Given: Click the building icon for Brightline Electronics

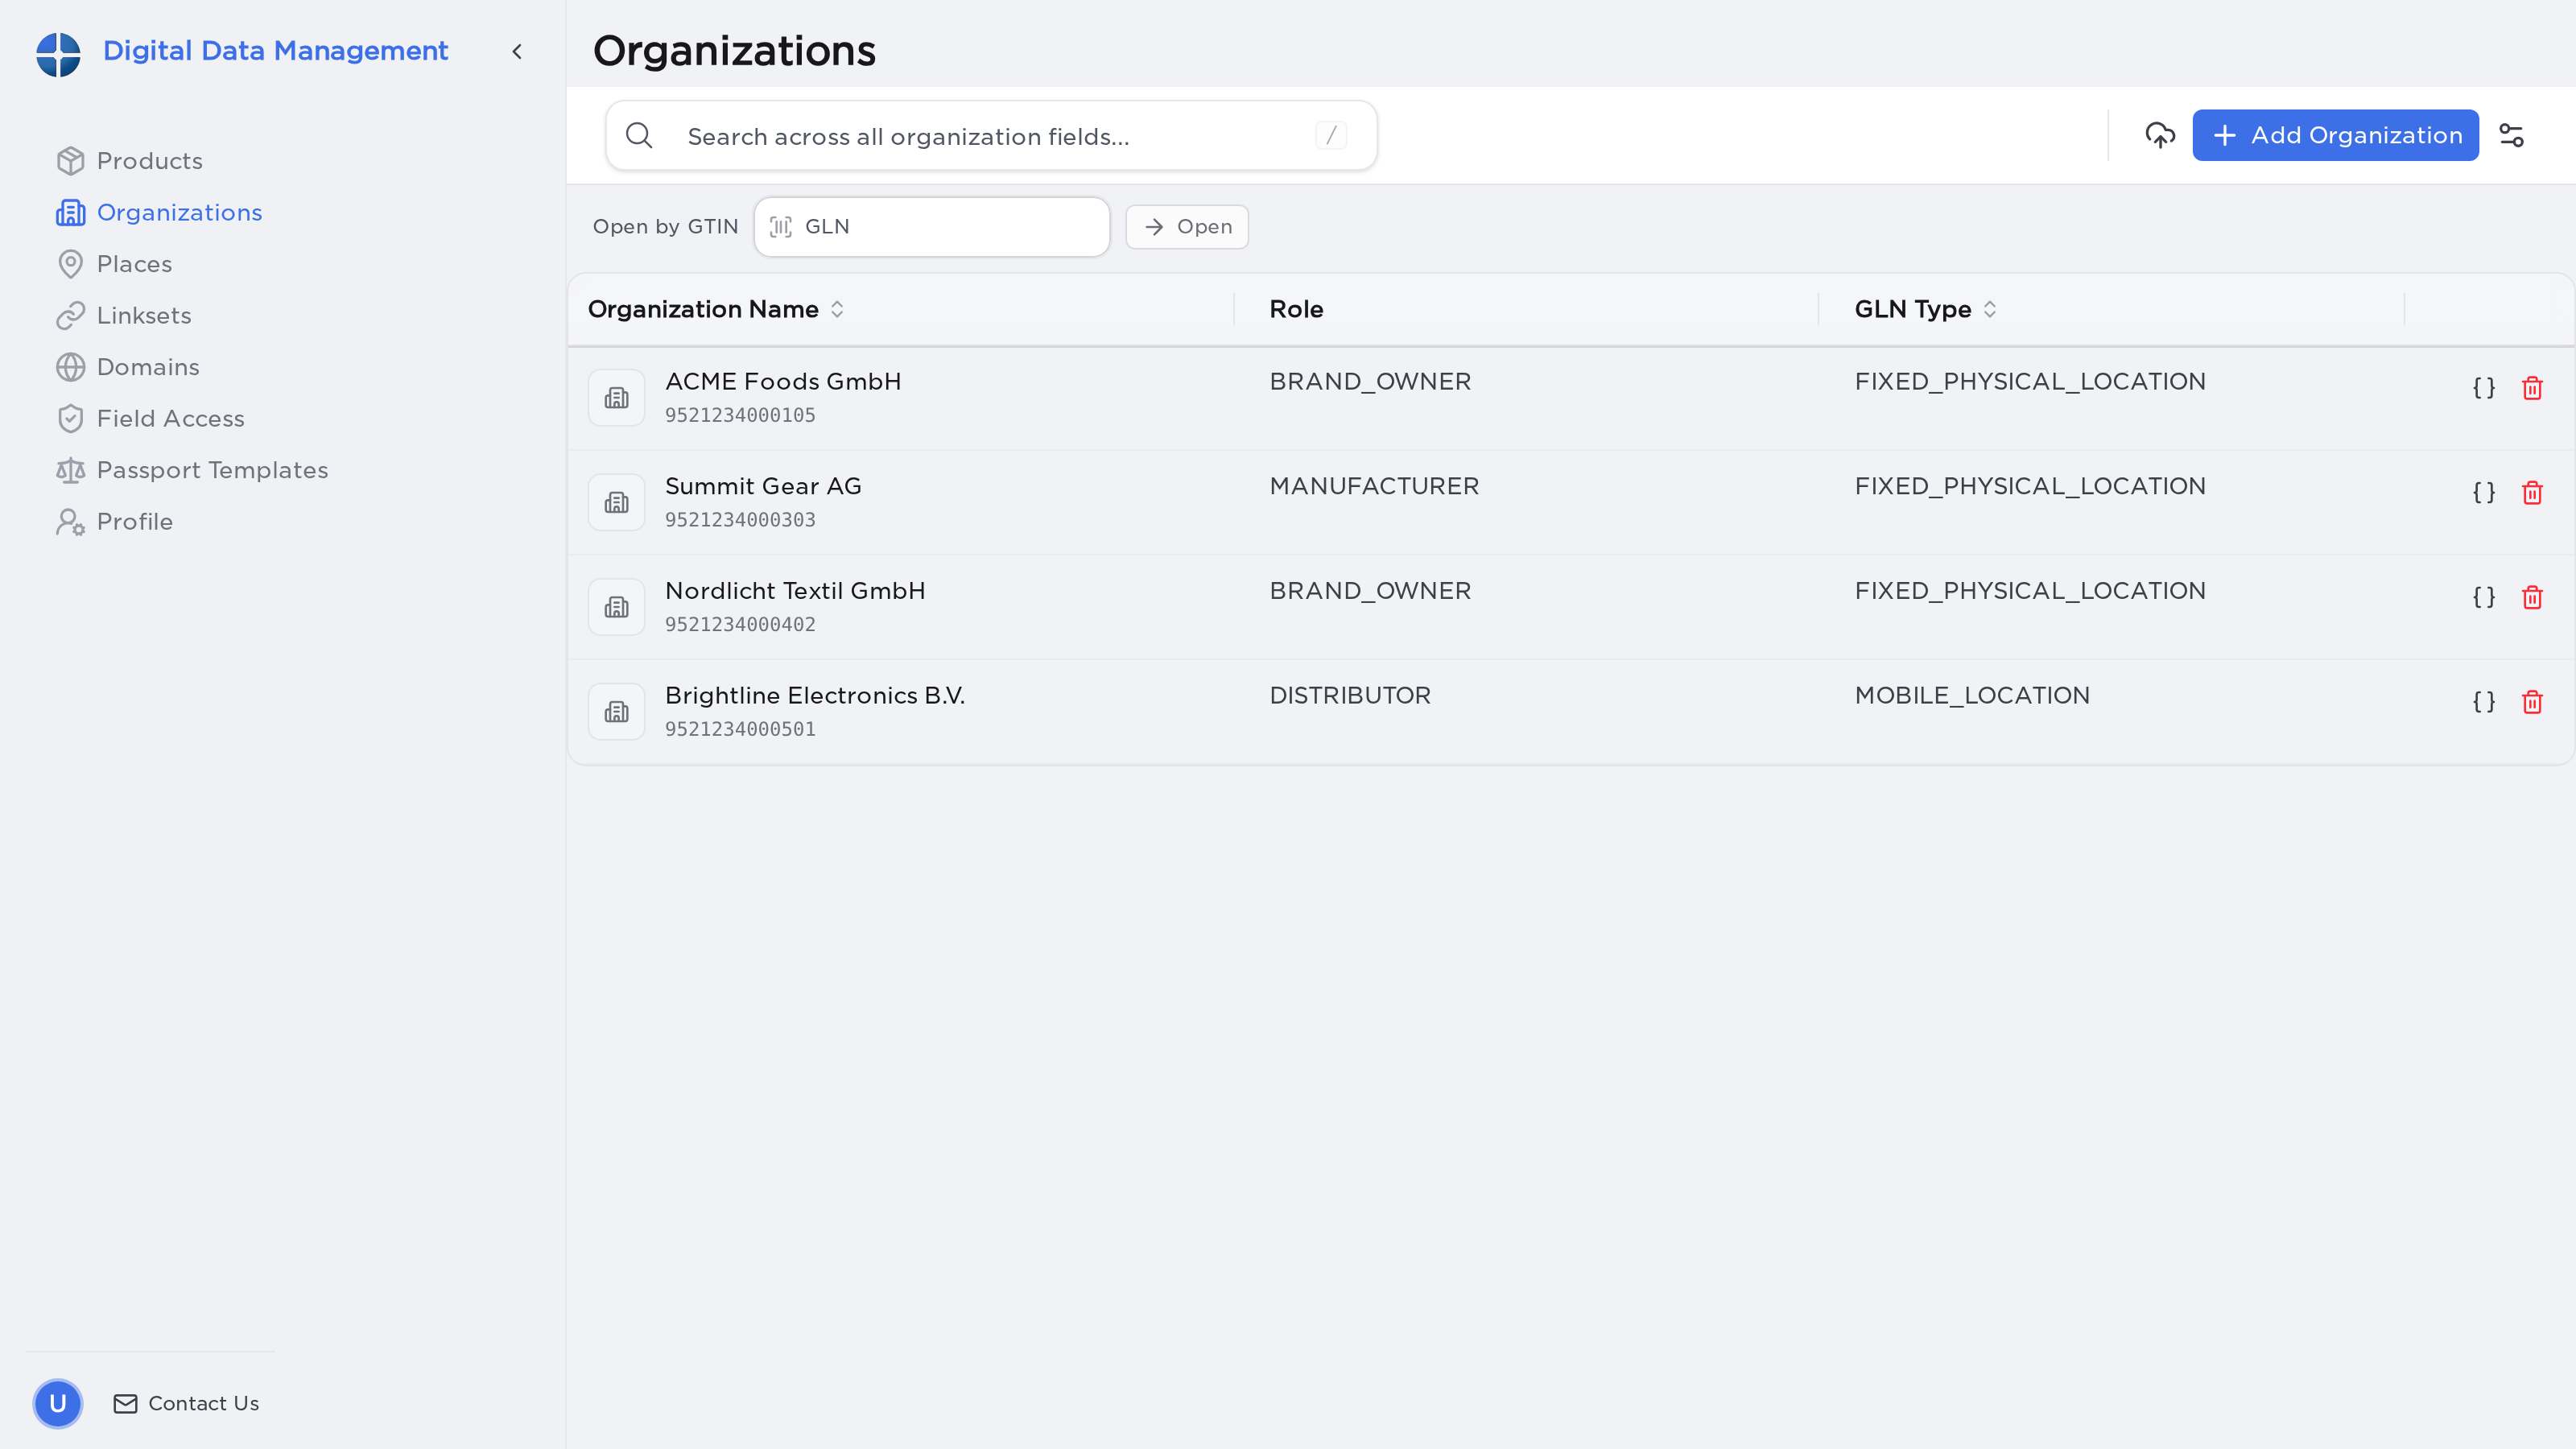Looking at the screenshot, I should (616, 712).
